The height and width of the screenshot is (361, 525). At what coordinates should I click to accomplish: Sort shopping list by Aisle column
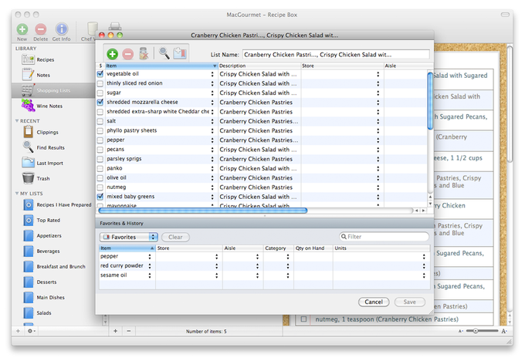click(x=408, y=66)
